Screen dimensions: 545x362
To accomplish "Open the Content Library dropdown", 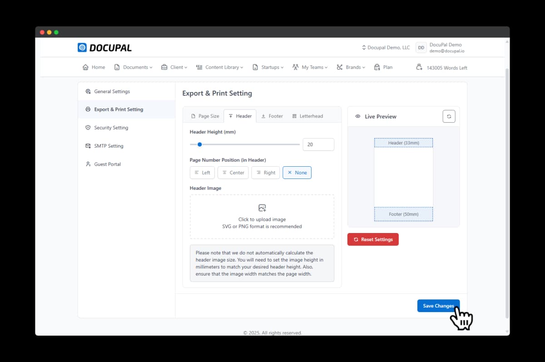I will (219, 67).
